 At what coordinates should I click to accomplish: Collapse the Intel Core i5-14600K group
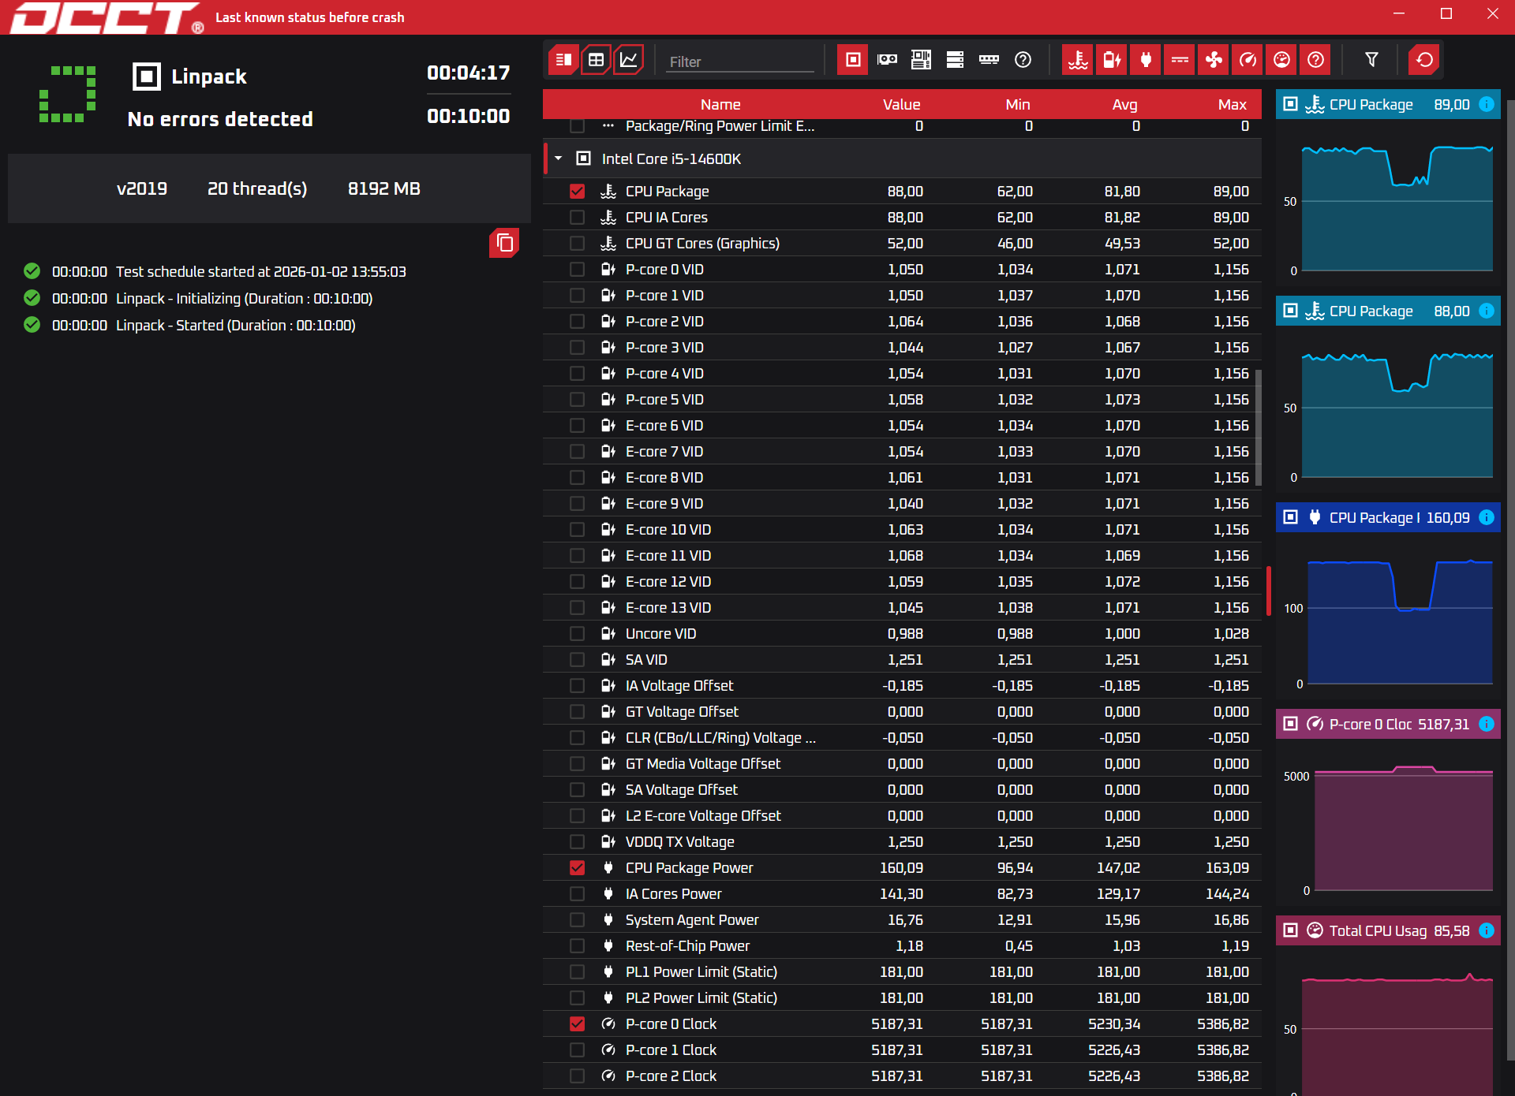coord(559,158)
